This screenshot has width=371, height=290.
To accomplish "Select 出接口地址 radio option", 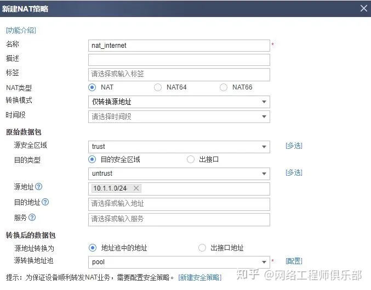I will (x=202, y=248).
